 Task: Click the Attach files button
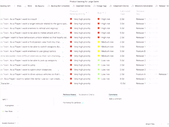tap(150, 124)
